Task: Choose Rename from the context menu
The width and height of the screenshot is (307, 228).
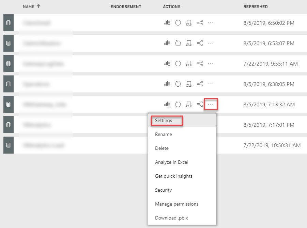Action: click(182, 134)
